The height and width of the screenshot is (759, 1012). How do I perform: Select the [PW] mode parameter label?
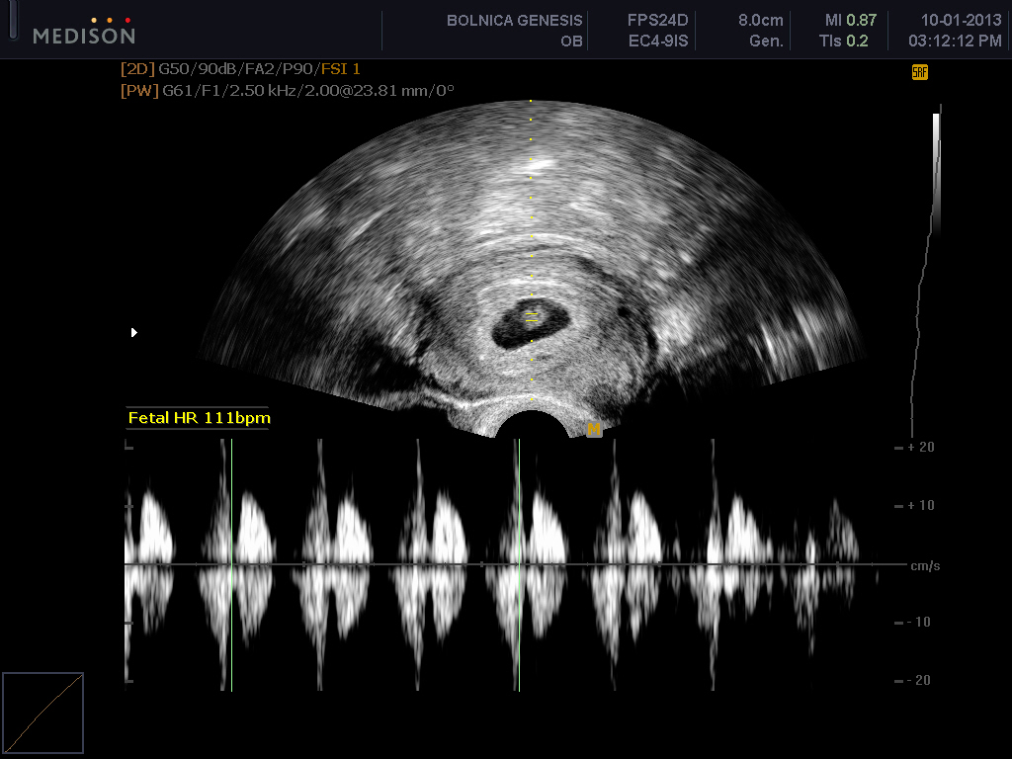coord(137,91)
